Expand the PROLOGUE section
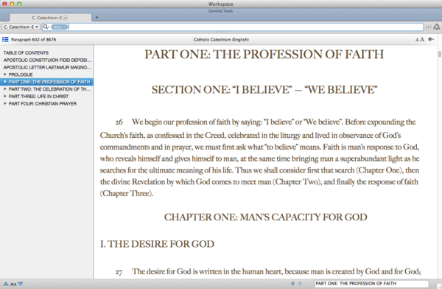 point(5,74)
